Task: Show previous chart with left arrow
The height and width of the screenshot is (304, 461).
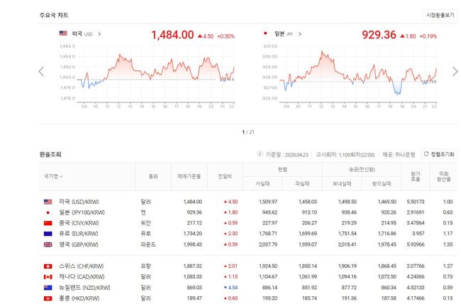Action: click(41, 71)
